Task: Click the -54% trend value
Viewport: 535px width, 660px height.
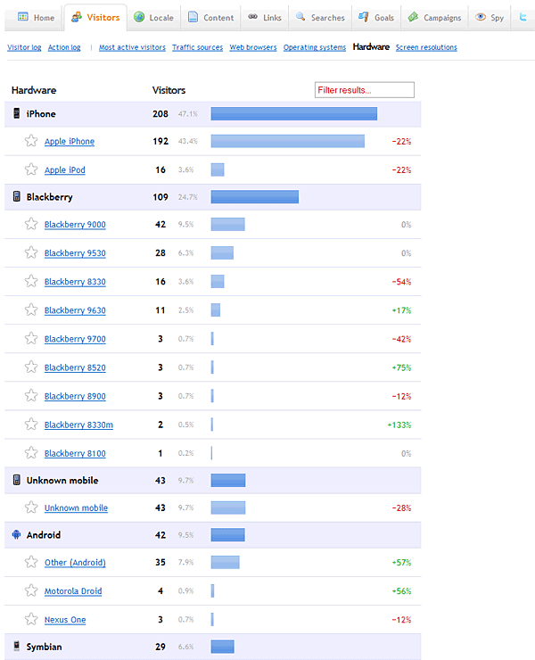Action: (401, 282)
